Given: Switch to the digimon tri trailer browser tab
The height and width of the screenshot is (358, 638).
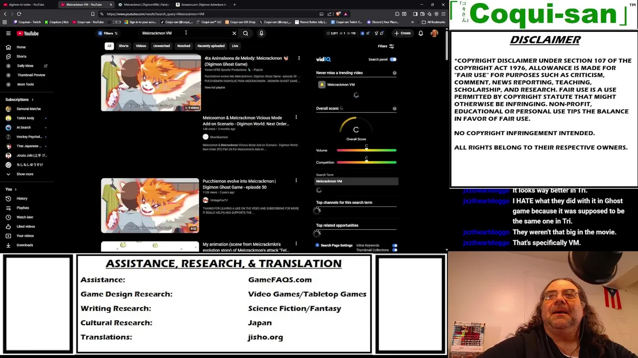Looking at the screenshot, I should click(27, 4).
